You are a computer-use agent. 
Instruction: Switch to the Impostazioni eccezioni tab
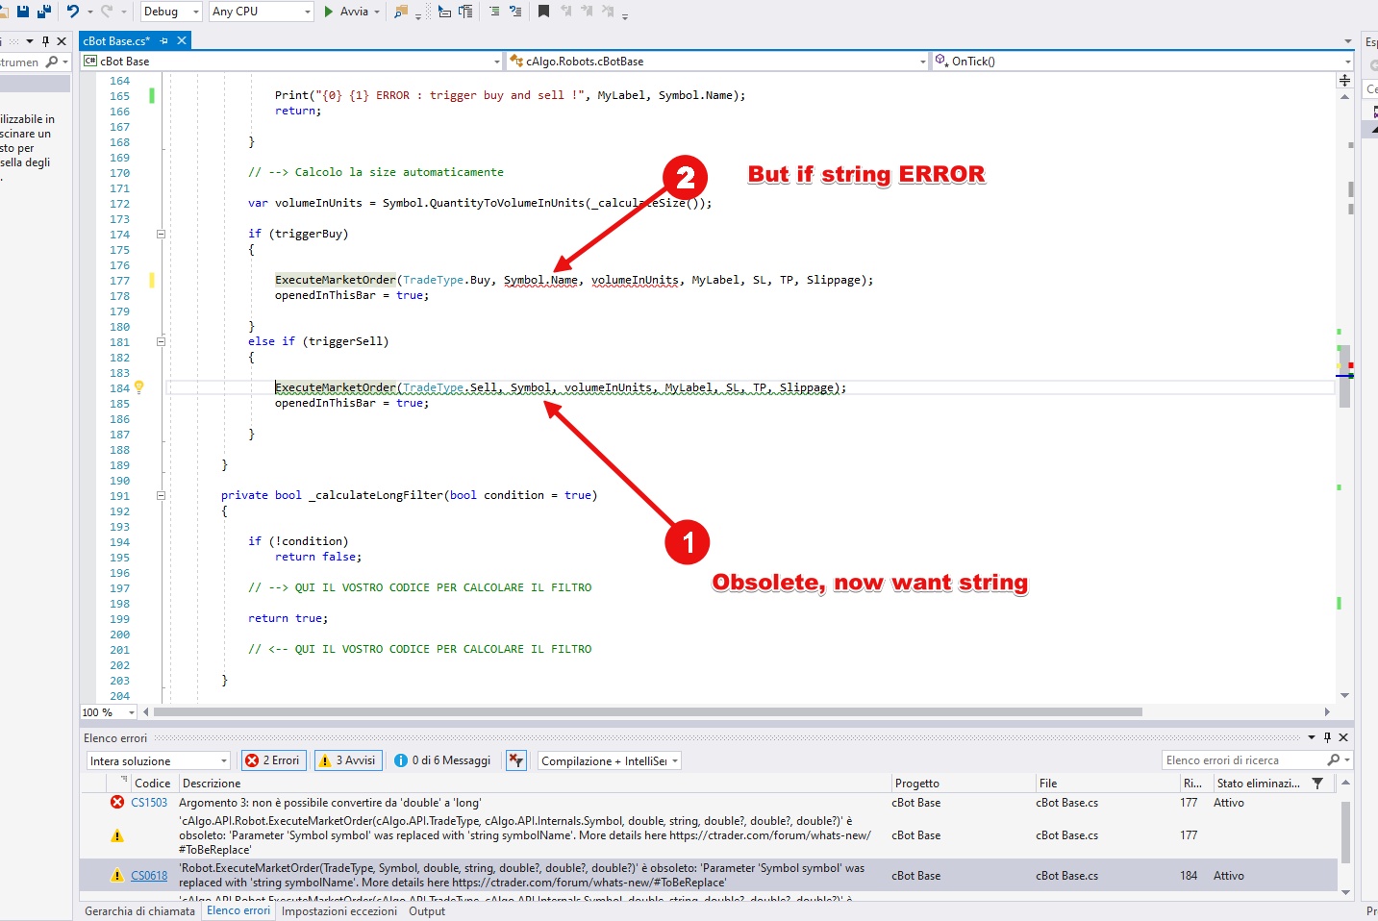pyautogui.click(x=339, y=911)
